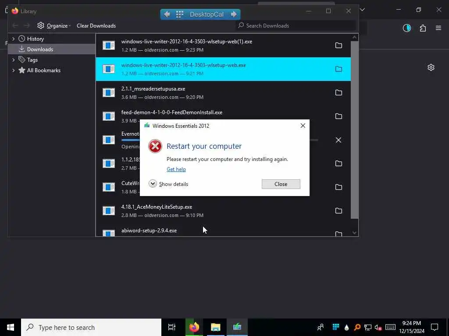Select abiword-setup-2.9.4.exe filename

149,231
